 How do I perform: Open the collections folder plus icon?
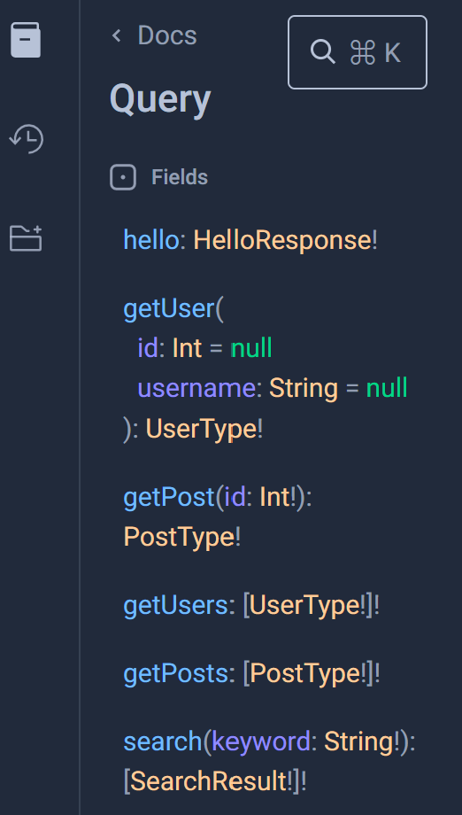pos(26,238)
